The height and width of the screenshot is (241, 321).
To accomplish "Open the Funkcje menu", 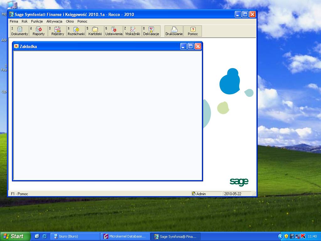I will [x=37, y=21].
